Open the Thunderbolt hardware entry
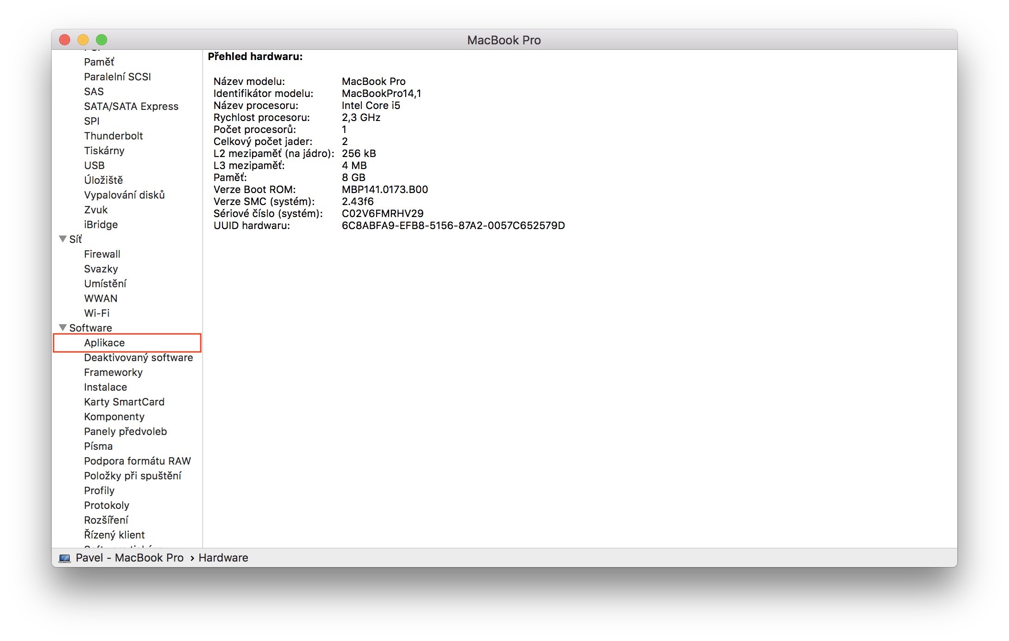Image resolution: width=1009 pixels, height=641 pixels. 113,136
